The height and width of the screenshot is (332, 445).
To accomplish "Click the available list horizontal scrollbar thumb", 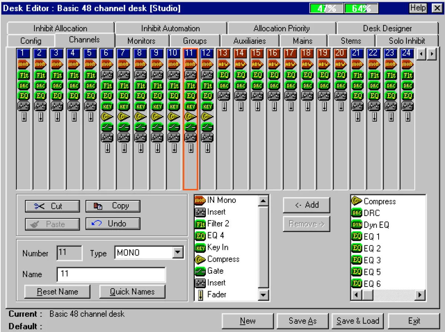I will tap(368, 295).
